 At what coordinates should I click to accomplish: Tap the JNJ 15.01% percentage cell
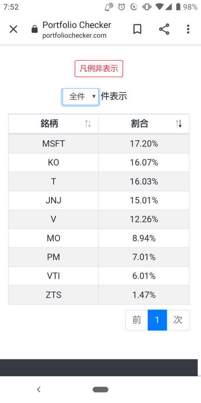coord(144,200)
